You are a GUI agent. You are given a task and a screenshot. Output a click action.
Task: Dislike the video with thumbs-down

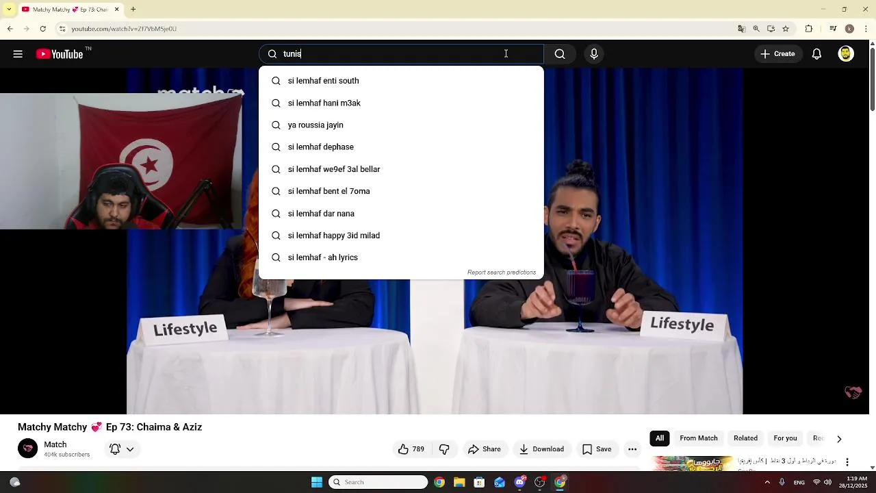444,449
